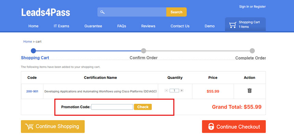Click the yellow Search button
Screen dimensions: 294x138
pyautogui.click(x=176, y=12)
